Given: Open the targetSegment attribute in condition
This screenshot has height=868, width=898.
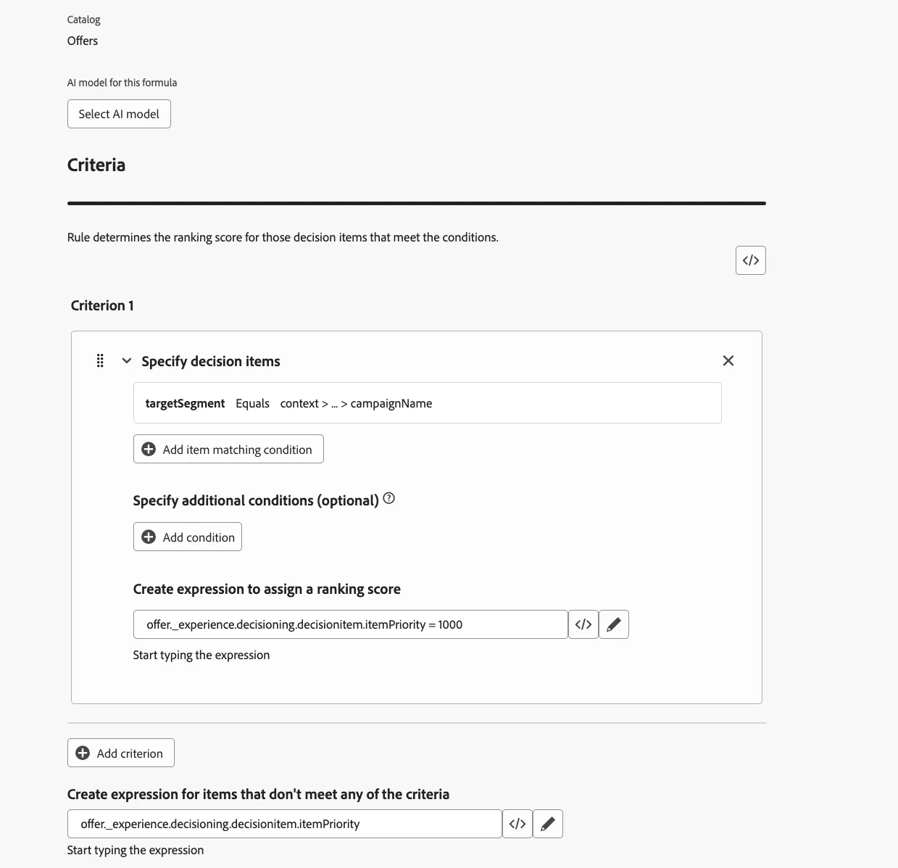Looking at the screenshot, I should tap(185, 403).
